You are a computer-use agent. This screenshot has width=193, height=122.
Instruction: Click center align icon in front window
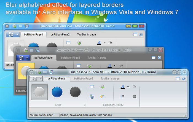(135, 97)
